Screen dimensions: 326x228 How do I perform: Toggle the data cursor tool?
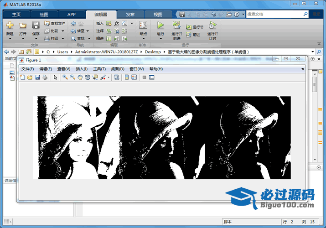[95, 78]
